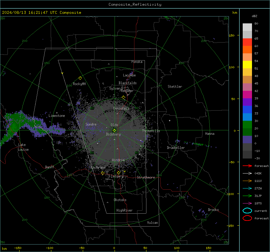The image size is (270, 252).
Task: Click the Sylvan label
Action: (x=115, y=88)
